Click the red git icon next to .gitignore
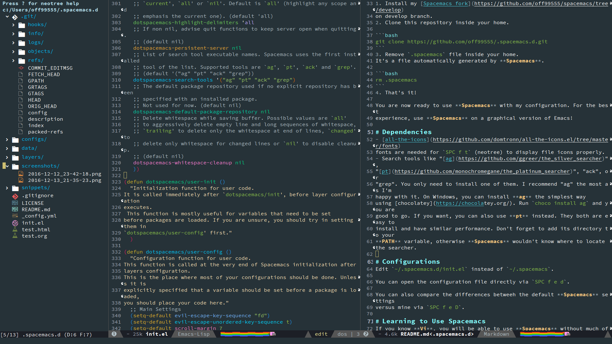The width and height of the screenshot is (612, 344). pos(15,196)
